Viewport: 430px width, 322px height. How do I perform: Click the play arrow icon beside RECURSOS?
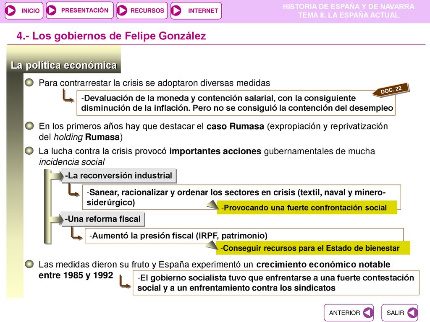click(x=122, y=10)
